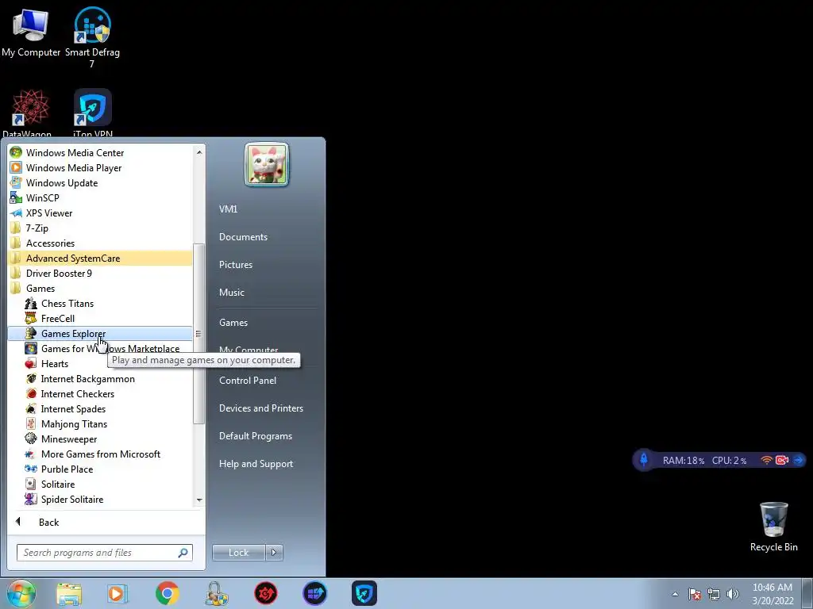
Task: Start Chess Titans game
Action: (100, 304)
